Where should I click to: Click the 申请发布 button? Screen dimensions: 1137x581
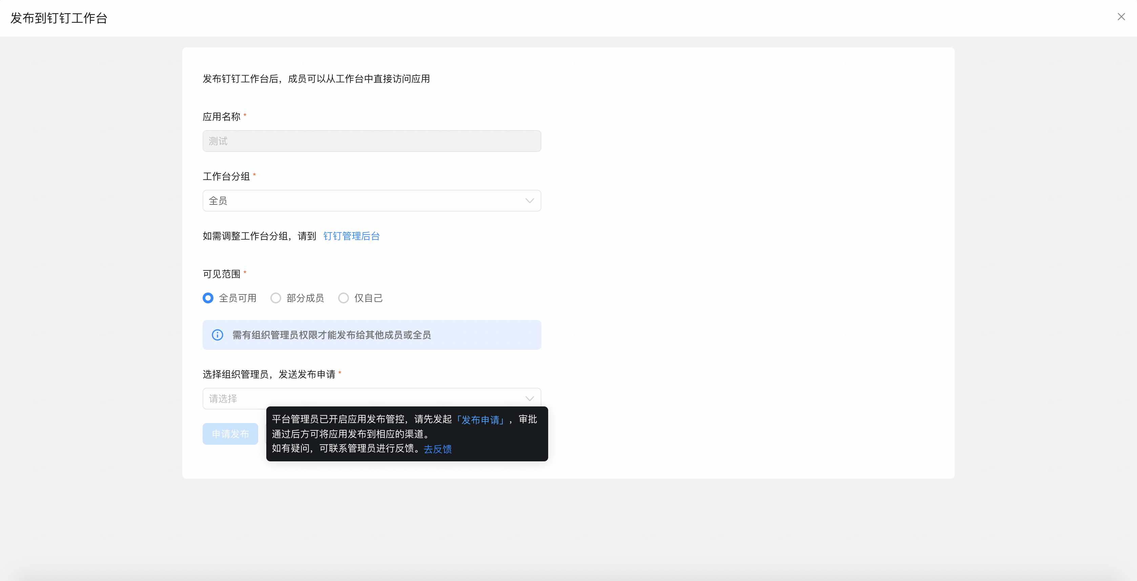230,434
